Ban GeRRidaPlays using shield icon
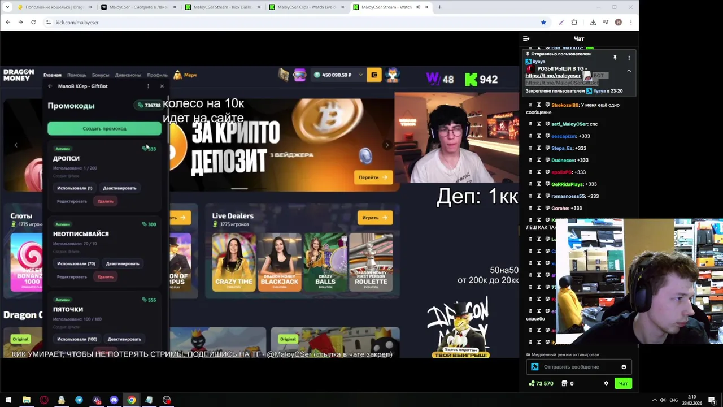This screenshot has height=407, width=723. tap(547, 184)
